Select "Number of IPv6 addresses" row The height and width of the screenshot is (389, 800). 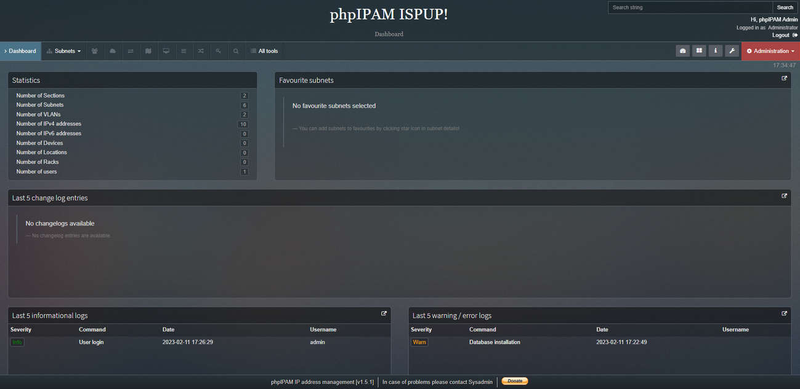[132, 133]
